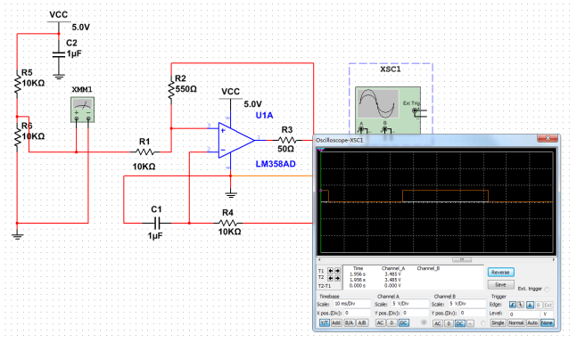Select capacitor C1 symbol
The width and height of the screenshot is (585, 351).
[x=157, y=224]
